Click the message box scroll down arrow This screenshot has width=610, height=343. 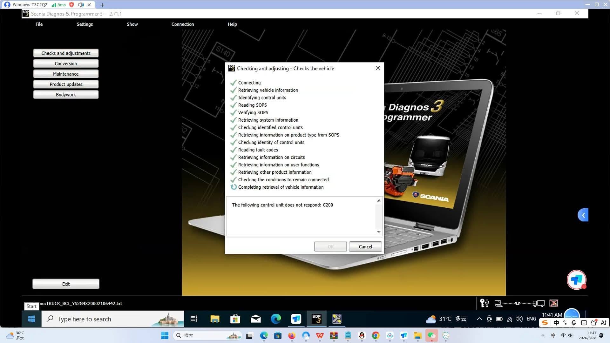(x=379, y=232)
